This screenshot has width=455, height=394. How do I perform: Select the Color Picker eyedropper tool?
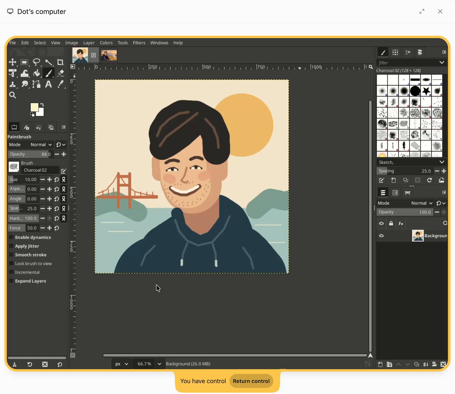(60, 84)
